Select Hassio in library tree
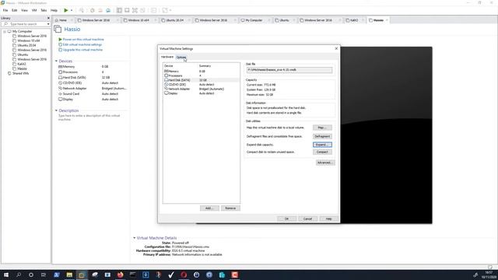This screenshot has height=280, width=498. pyautogui.click(x=22, y=68)
